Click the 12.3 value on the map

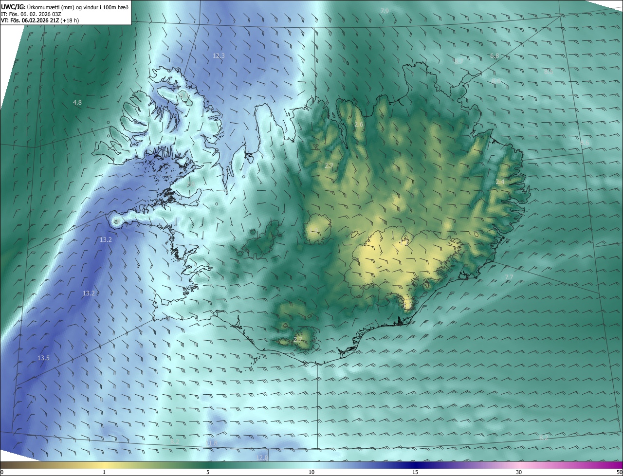point(219,56)
